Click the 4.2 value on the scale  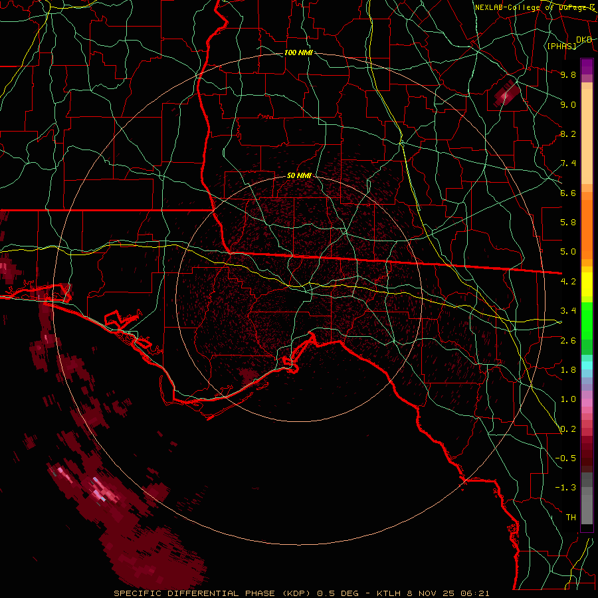[x=568, y=282]
